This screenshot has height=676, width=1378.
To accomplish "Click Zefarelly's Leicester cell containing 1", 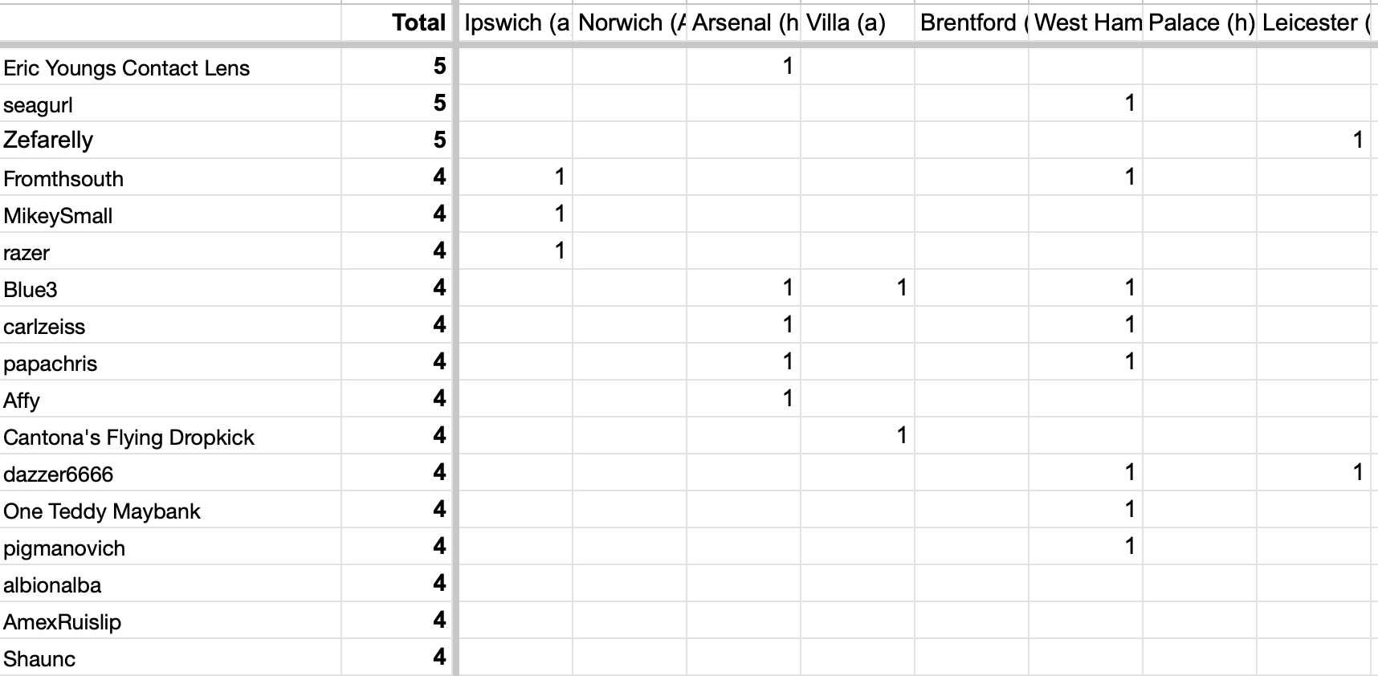I will tap(1314, 140).
